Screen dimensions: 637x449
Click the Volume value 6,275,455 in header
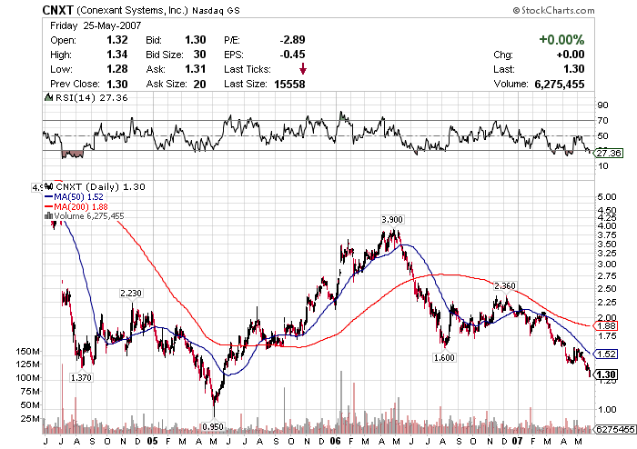coord(560,84)
